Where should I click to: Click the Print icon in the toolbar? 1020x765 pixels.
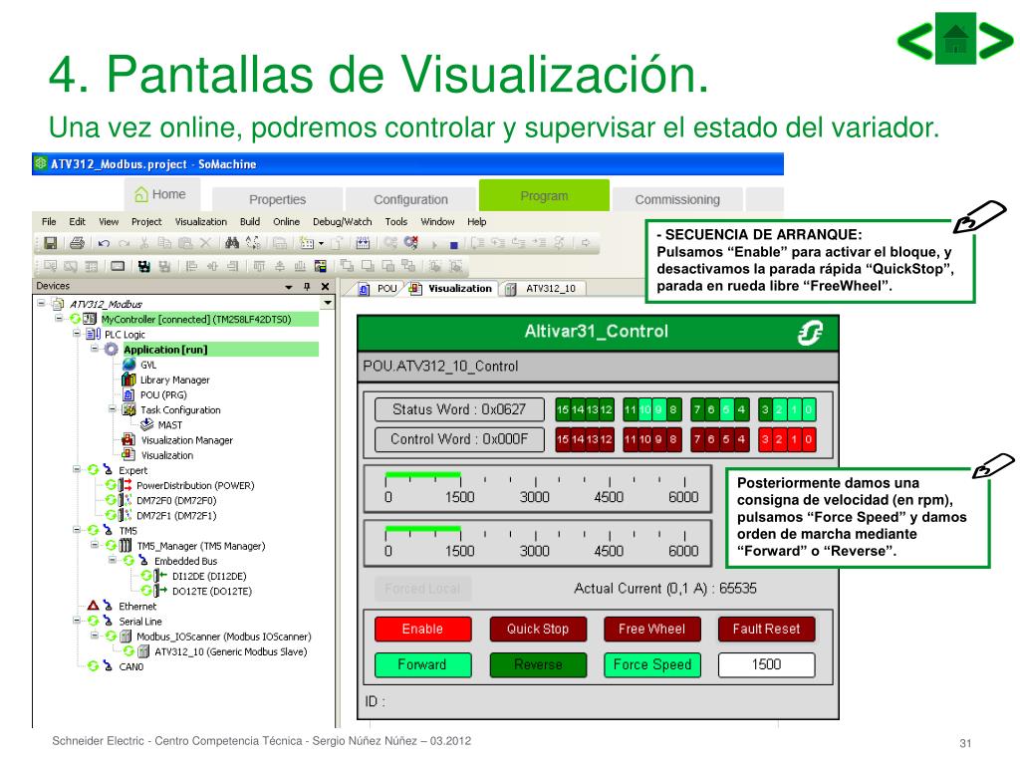[77, 243]
